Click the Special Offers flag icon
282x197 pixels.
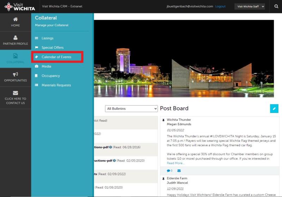coord(37,47)
